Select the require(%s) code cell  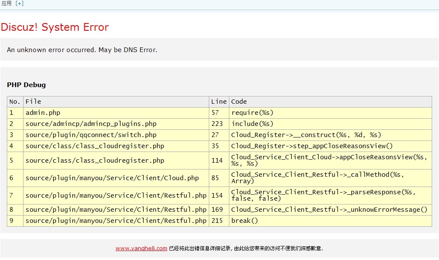(330, 113)
